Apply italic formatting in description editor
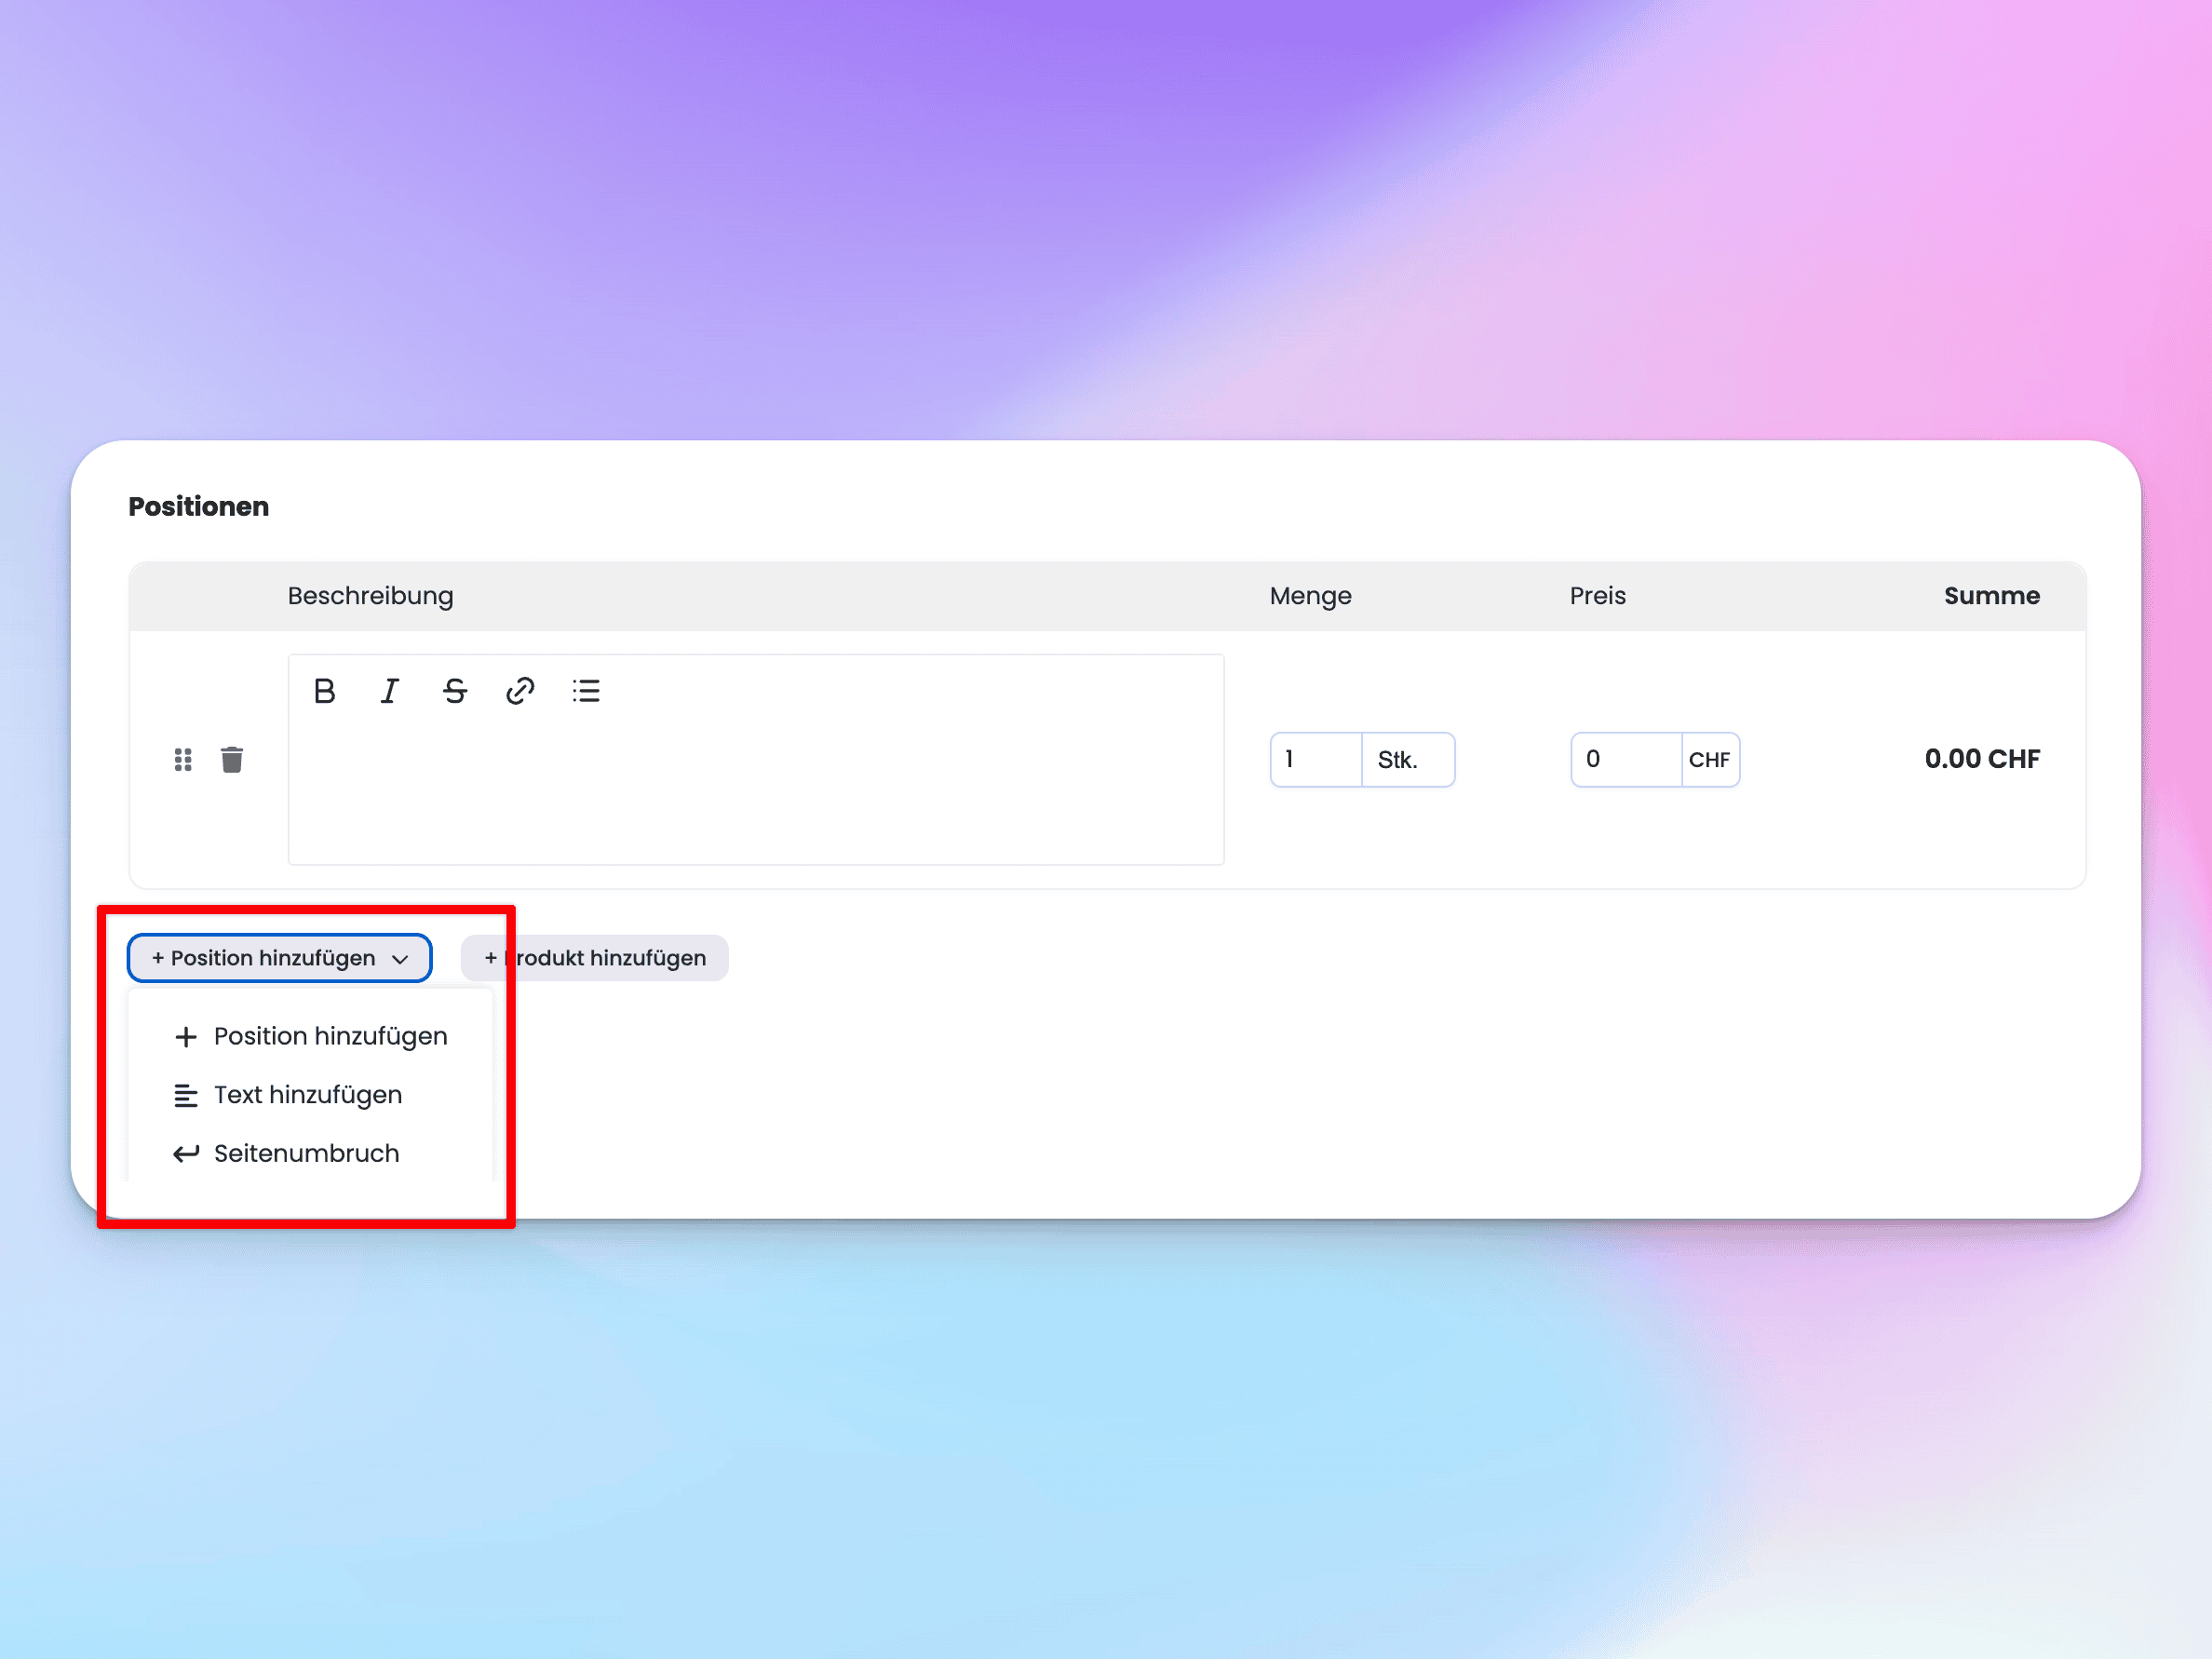2212x1659 pixels. click(x=389, y=691)
